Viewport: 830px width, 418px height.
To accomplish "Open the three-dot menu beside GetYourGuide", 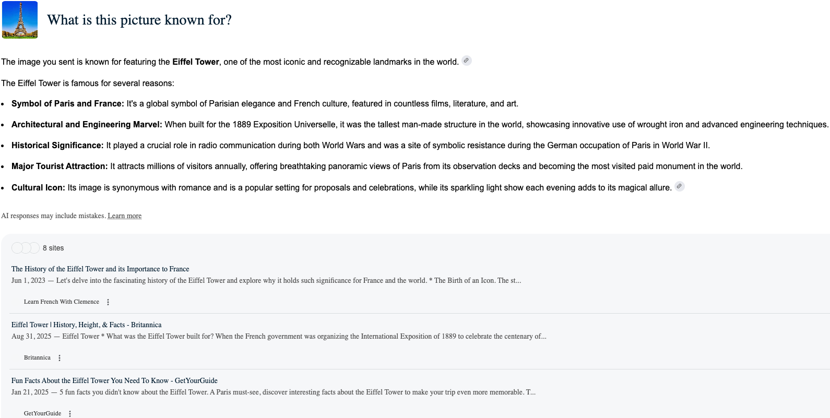I will (70, 414).
